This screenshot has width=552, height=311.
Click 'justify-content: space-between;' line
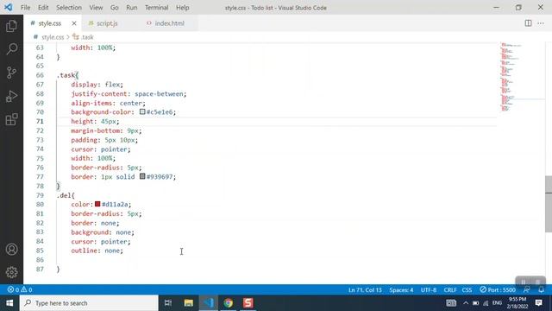(x=129, y=94)
